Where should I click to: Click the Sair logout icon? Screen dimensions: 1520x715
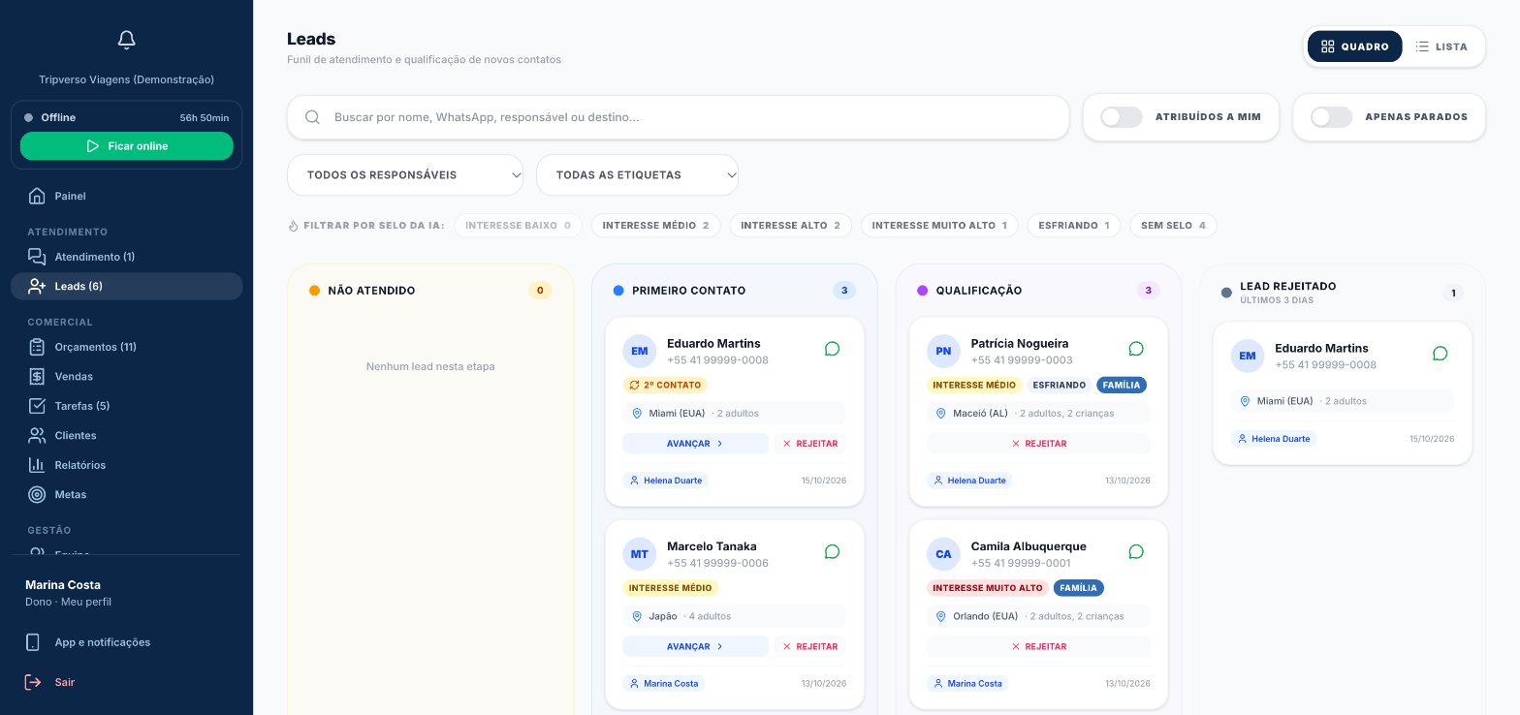click(x=33, y=682)
